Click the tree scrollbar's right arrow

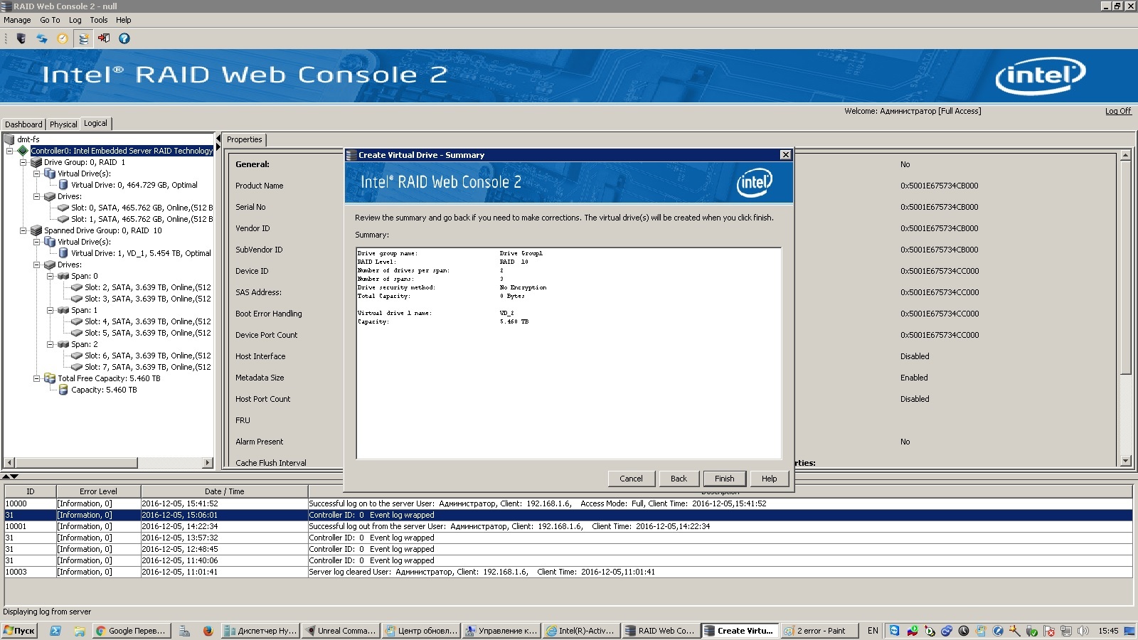pyautogui.click(x=208, y=463)
